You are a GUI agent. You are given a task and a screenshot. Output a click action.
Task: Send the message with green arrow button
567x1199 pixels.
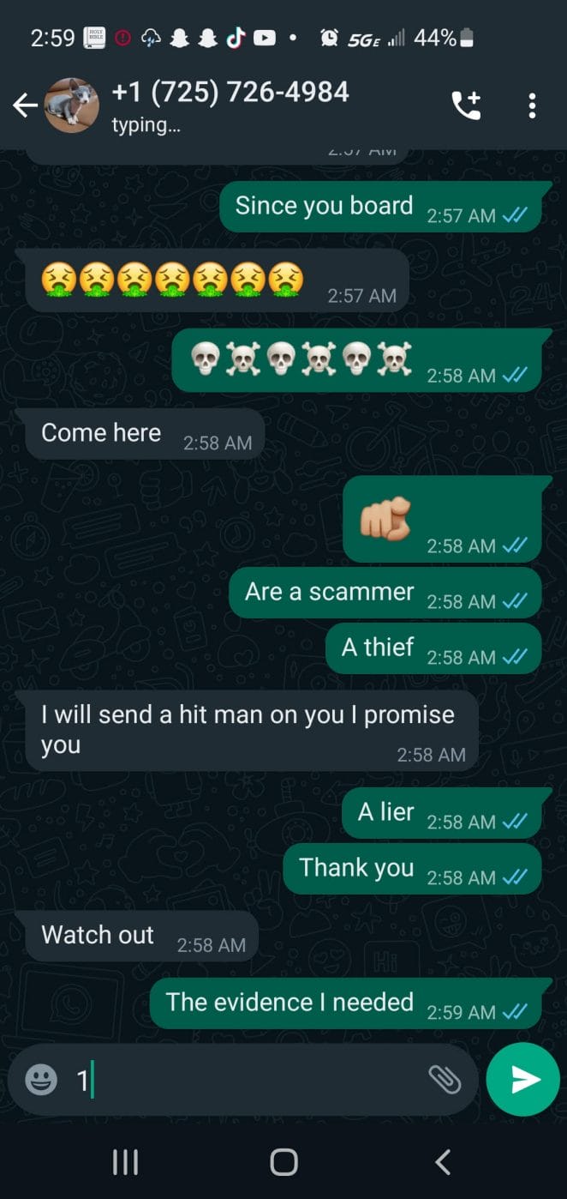point(523,1080)
